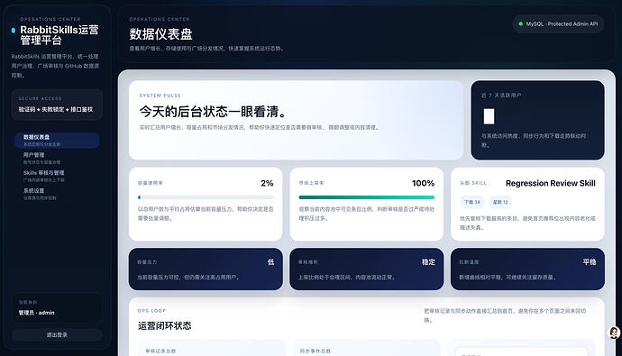Viewport: 622px width, 356px height.
Task: Click the RabbitSkills运营管理平台 title
Action: click(59, 35)
